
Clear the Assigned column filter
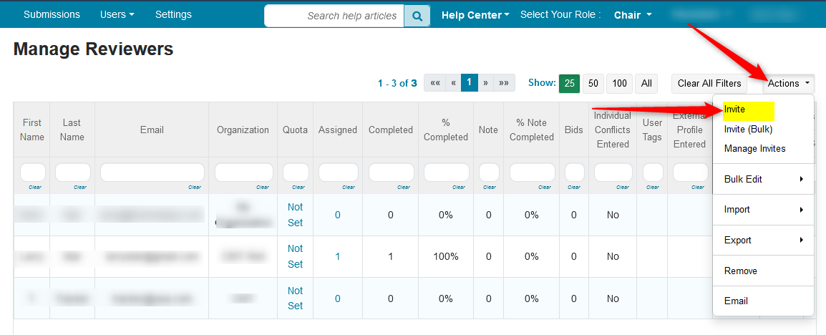click(348, 187)
